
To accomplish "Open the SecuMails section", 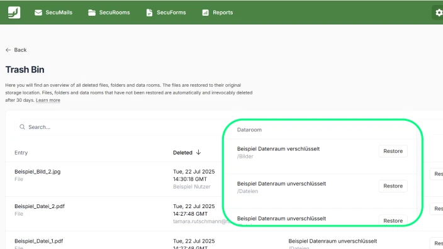I will pyautogui.click(x=53, y=13).
